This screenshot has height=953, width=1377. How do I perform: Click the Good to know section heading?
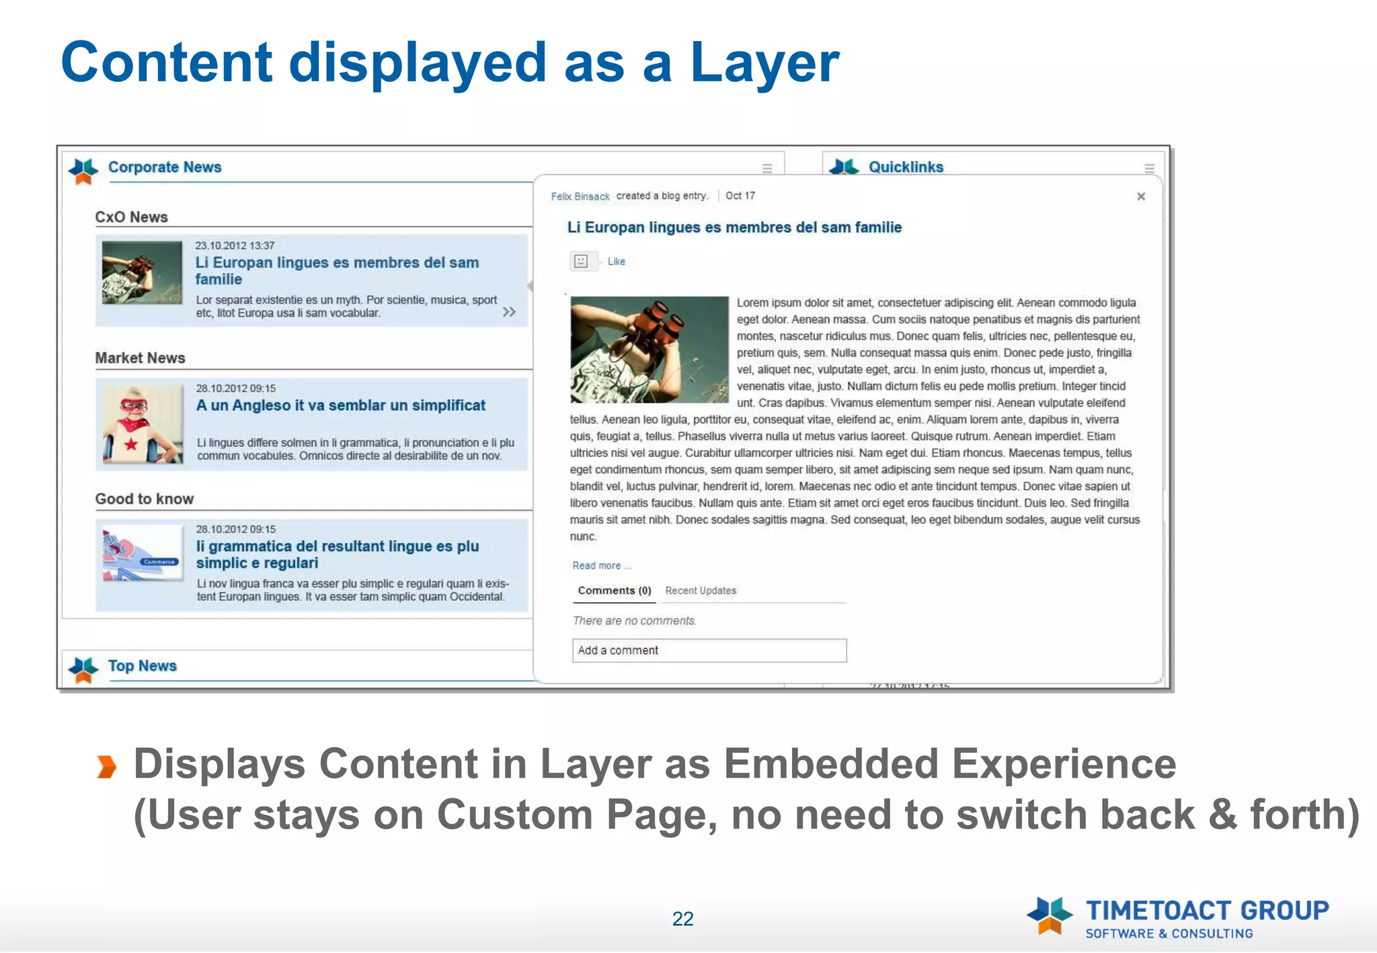click(x=144, y=499)
